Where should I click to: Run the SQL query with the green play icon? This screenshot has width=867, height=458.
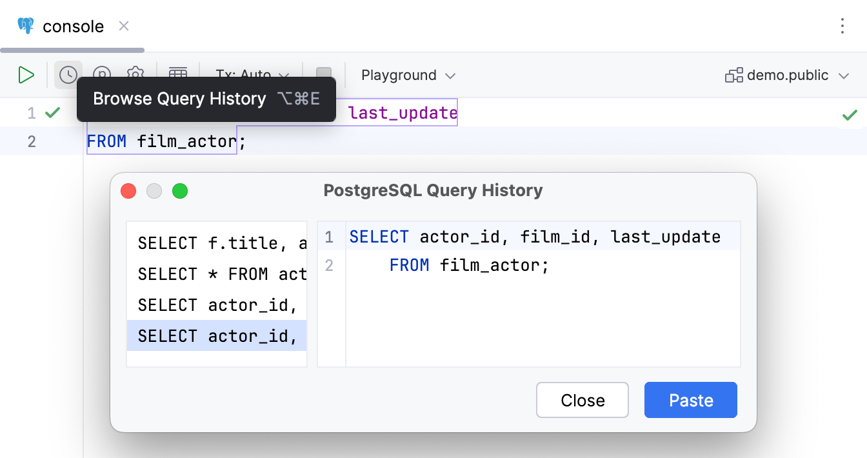(x=26, y=75)
